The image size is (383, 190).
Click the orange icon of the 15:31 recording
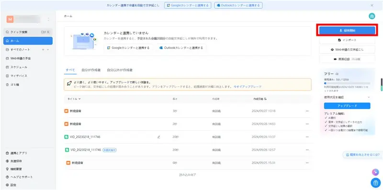(x=68, y=163)
